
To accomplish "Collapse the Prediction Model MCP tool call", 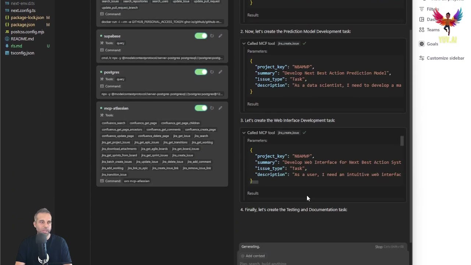I will [244, 43].
